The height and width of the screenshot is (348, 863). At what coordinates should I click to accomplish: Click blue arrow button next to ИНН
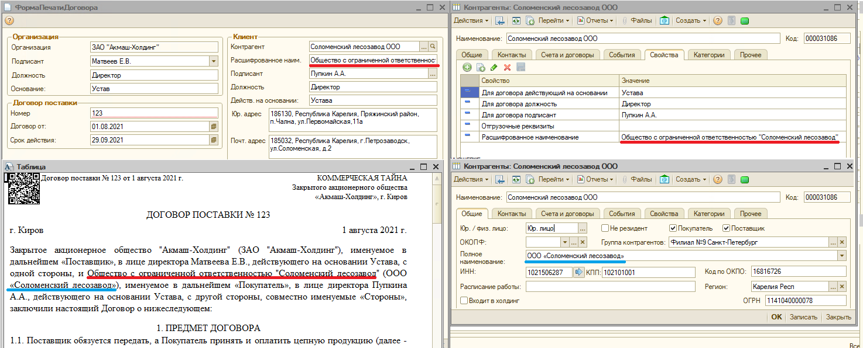coord(578,272)
